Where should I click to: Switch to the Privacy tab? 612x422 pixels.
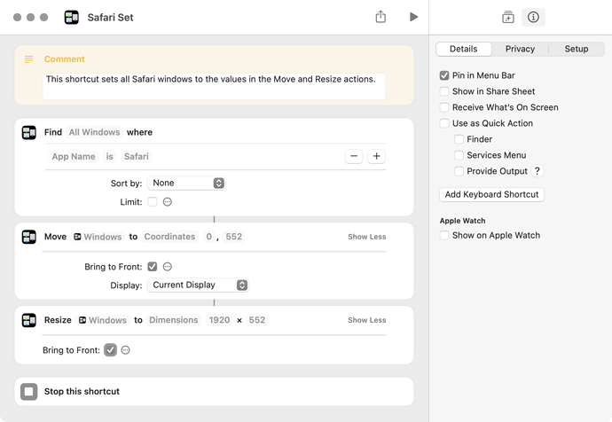click(520, 49)
